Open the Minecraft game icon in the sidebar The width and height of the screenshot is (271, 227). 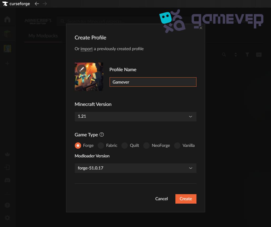coord(7,34)
